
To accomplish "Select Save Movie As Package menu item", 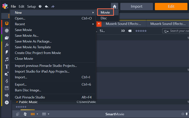I will click(x=33, y=41).
